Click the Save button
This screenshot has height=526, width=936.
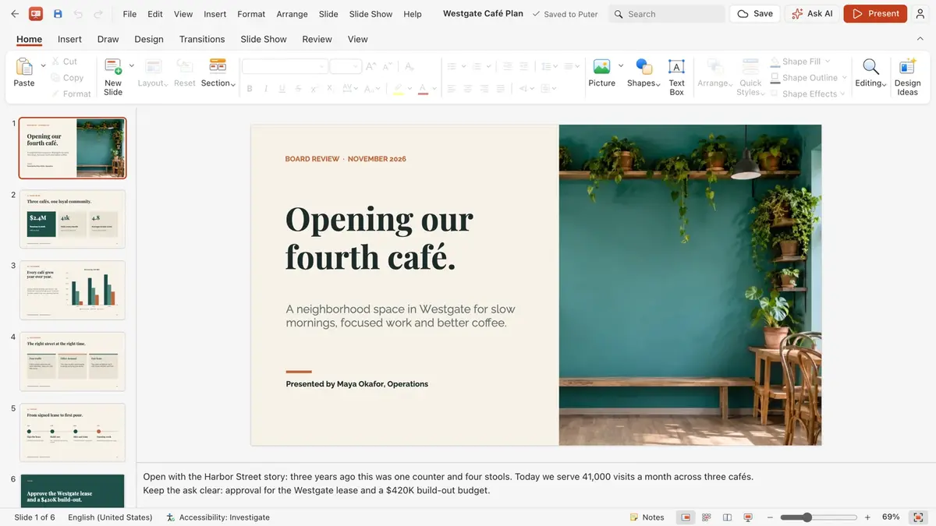tap(755, 14)
